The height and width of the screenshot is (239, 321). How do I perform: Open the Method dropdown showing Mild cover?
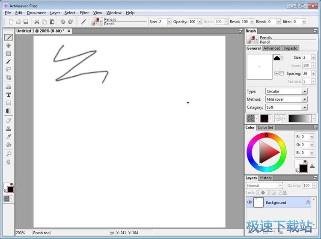(305, 99)
